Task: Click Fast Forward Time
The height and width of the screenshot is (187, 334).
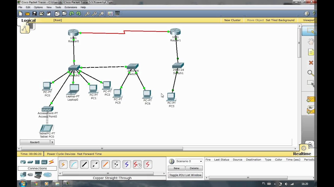Action: tap(89, 154)
